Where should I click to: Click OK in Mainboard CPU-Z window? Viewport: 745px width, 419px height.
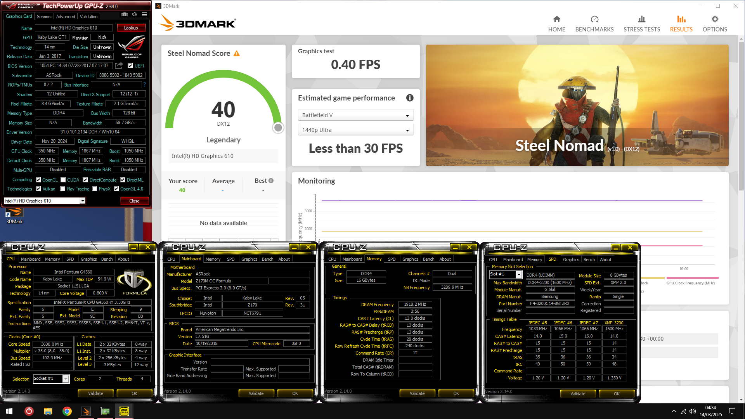tap(295, 393)
